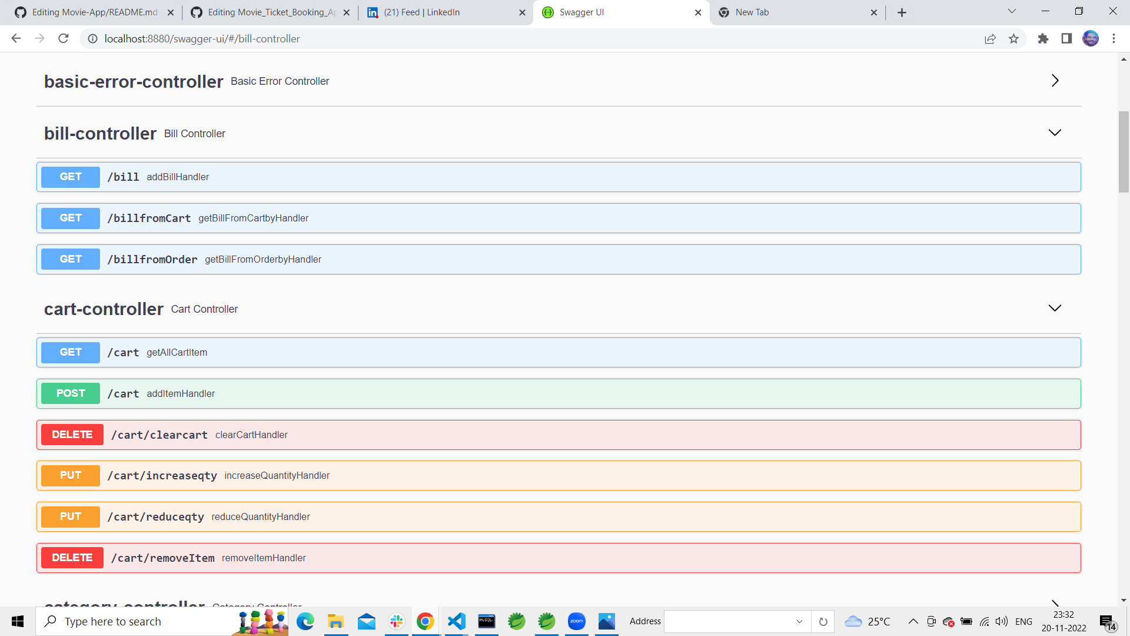Screen dimensions: 1130x636
Task: Bookmark this page with star icon
Action: 1013,39
